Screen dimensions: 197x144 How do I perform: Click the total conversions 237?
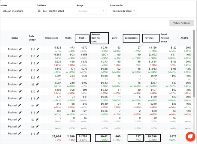138,136
